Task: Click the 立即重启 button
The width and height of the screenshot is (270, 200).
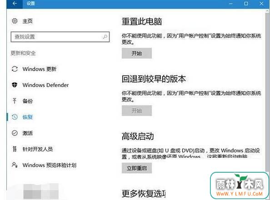Action: pos(137,168)
